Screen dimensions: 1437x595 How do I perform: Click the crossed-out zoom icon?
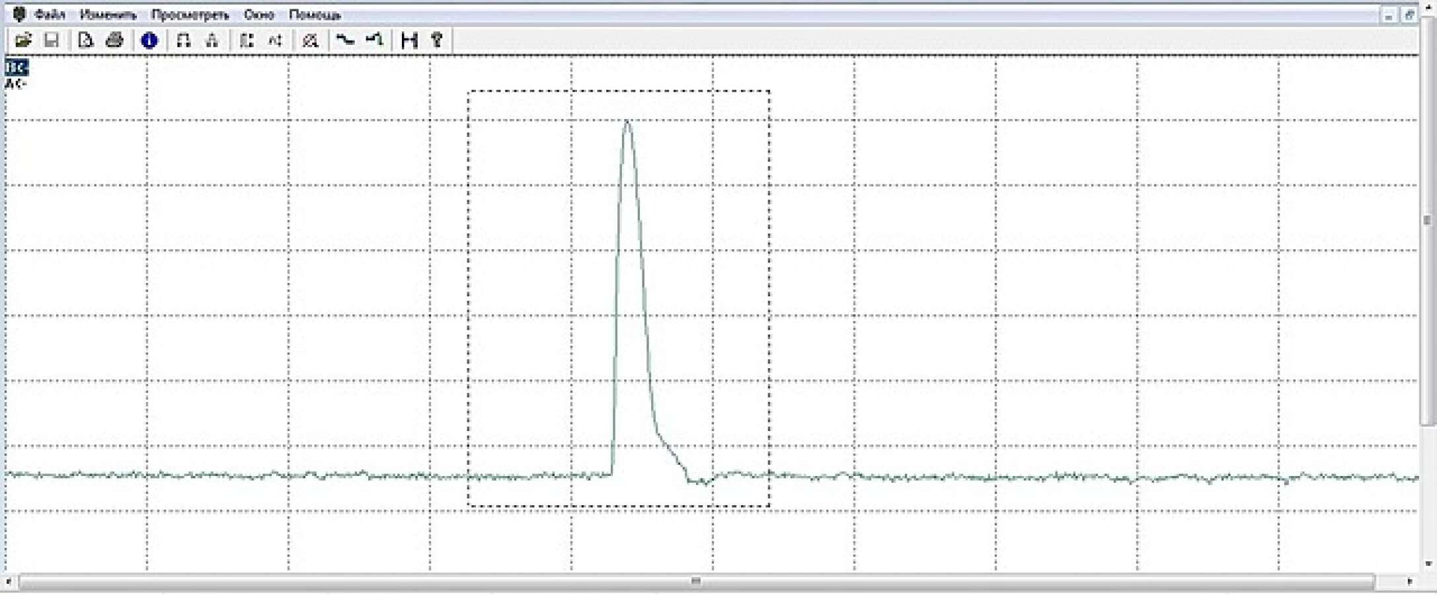(x=310, y=41)
